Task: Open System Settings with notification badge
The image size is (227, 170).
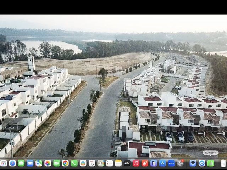Action: 180,163
